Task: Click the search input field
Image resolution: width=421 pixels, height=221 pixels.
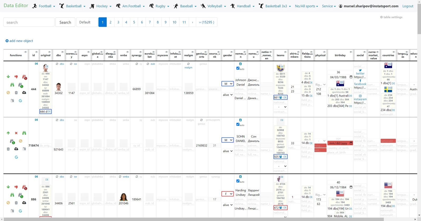Action: tap(29, 22)
